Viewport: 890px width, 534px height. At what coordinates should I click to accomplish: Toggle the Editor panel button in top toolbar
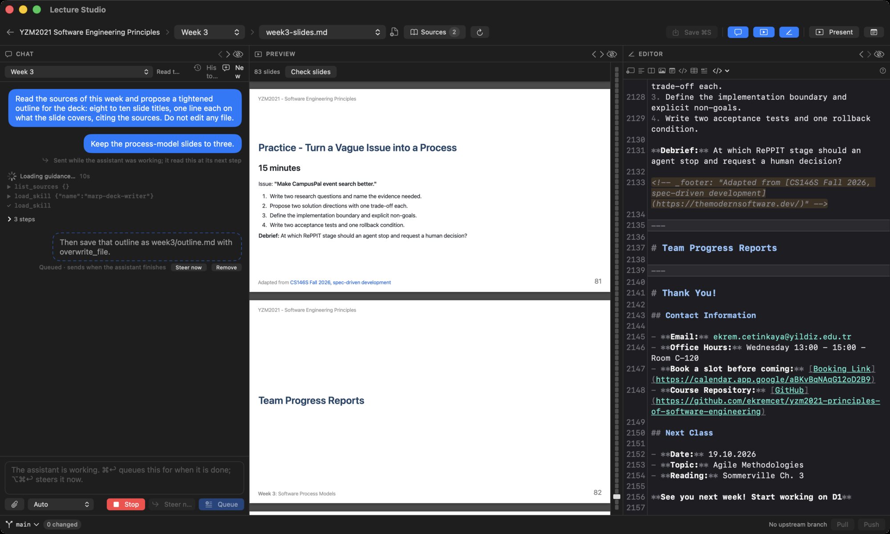tap(789, 32)
